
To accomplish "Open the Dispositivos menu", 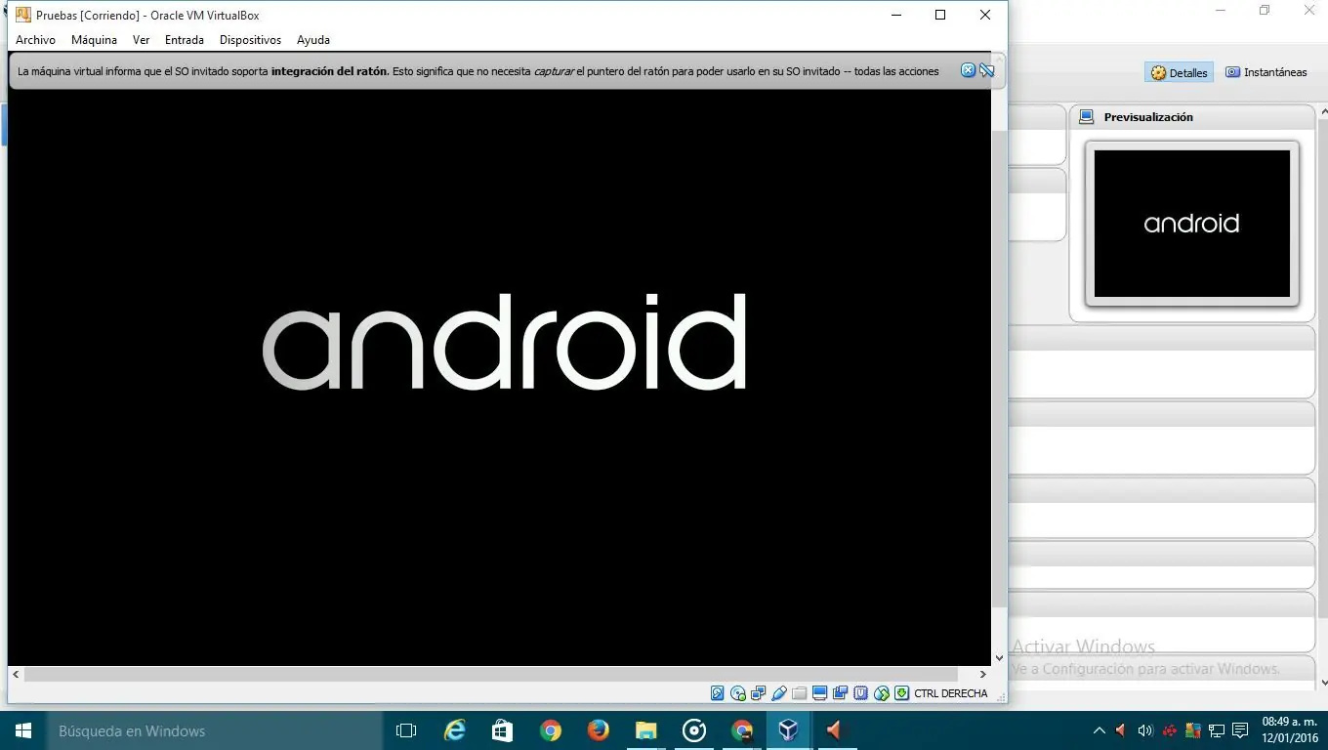I will (250, 40).
